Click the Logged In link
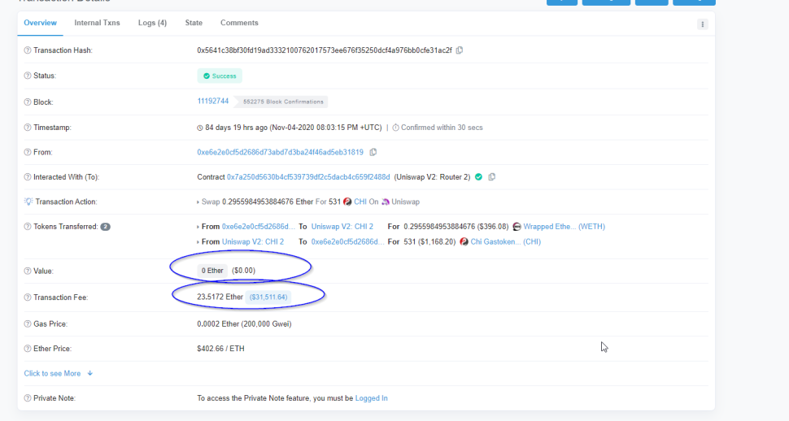789x421 pixels. coord(372,398)
